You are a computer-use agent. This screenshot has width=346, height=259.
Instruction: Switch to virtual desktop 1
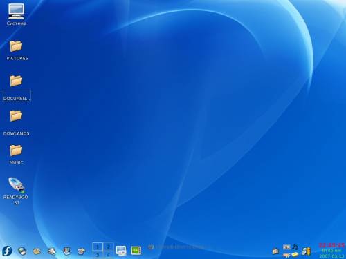click(x=98, y=247)
